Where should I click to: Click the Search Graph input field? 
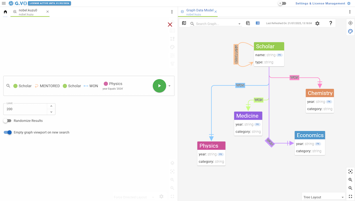(x=216, y=23)
